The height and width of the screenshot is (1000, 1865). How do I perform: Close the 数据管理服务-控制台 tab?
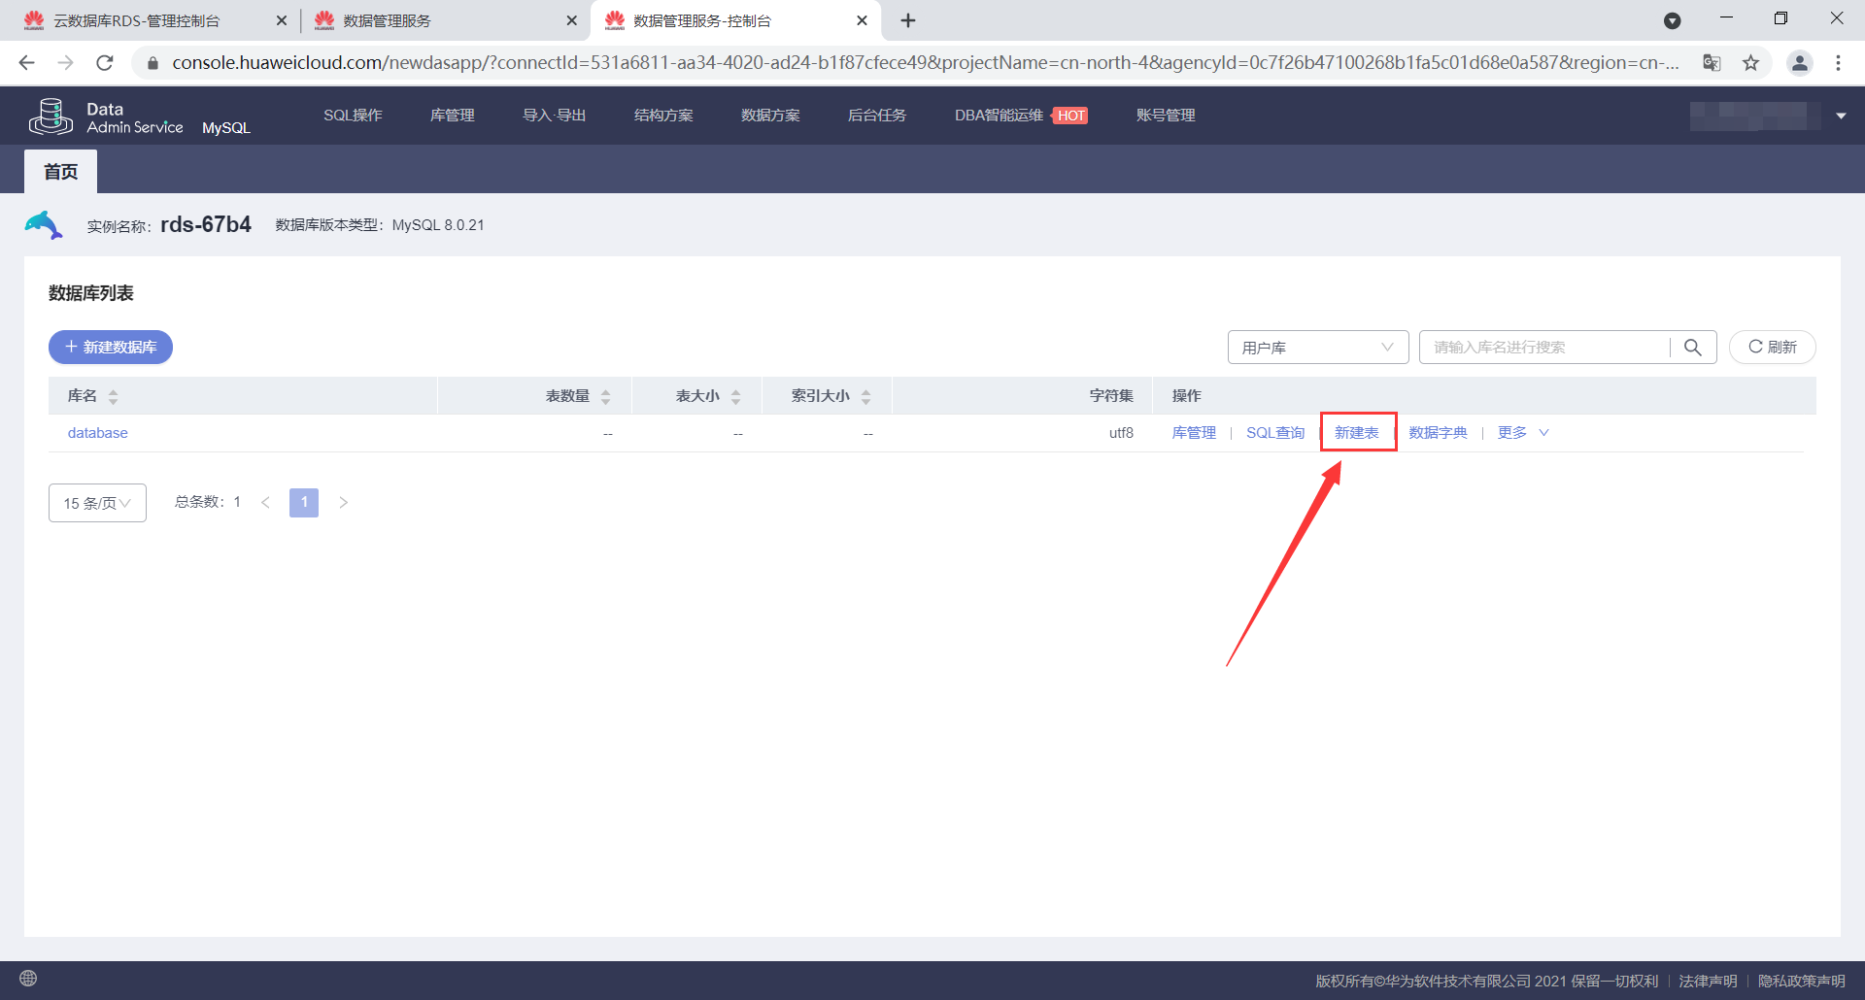(x=862, y=20)
